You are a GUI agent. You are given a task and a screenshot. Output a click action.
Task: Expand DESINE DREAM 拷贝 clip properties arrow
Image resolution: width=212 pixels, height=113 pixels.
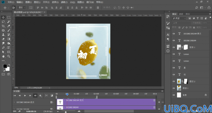point(64,100)
